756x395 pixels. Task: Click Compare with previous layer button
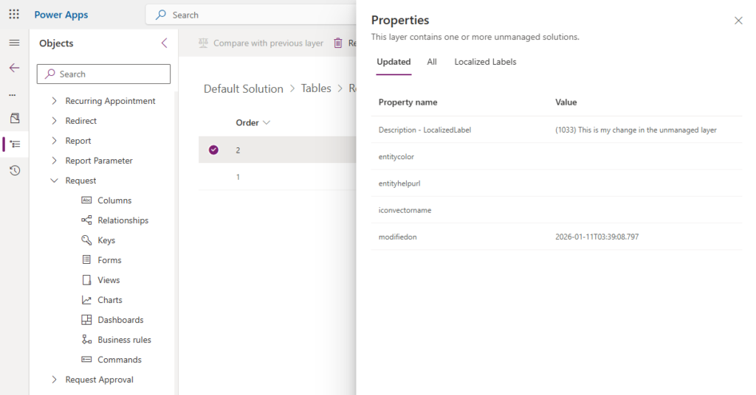261,43
